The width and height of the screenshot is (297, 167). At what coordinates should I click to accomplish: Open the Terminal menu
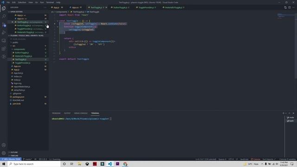50,2
